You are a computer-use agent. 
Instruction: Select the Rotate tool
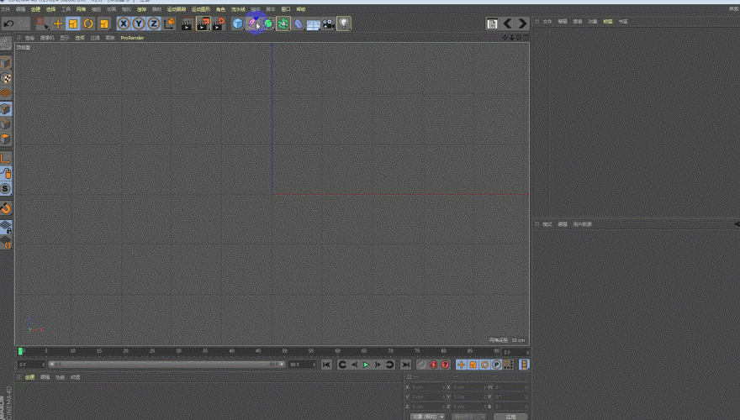[x=88, y=24]
